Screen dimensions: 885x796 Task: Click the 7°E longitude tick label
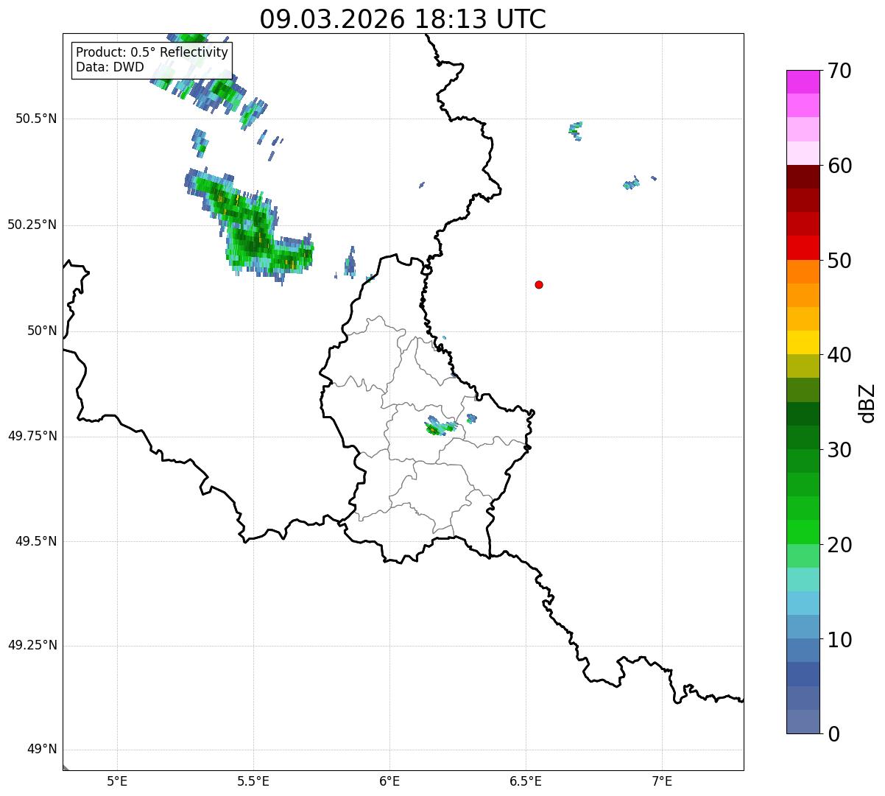(x=663, y=781)
